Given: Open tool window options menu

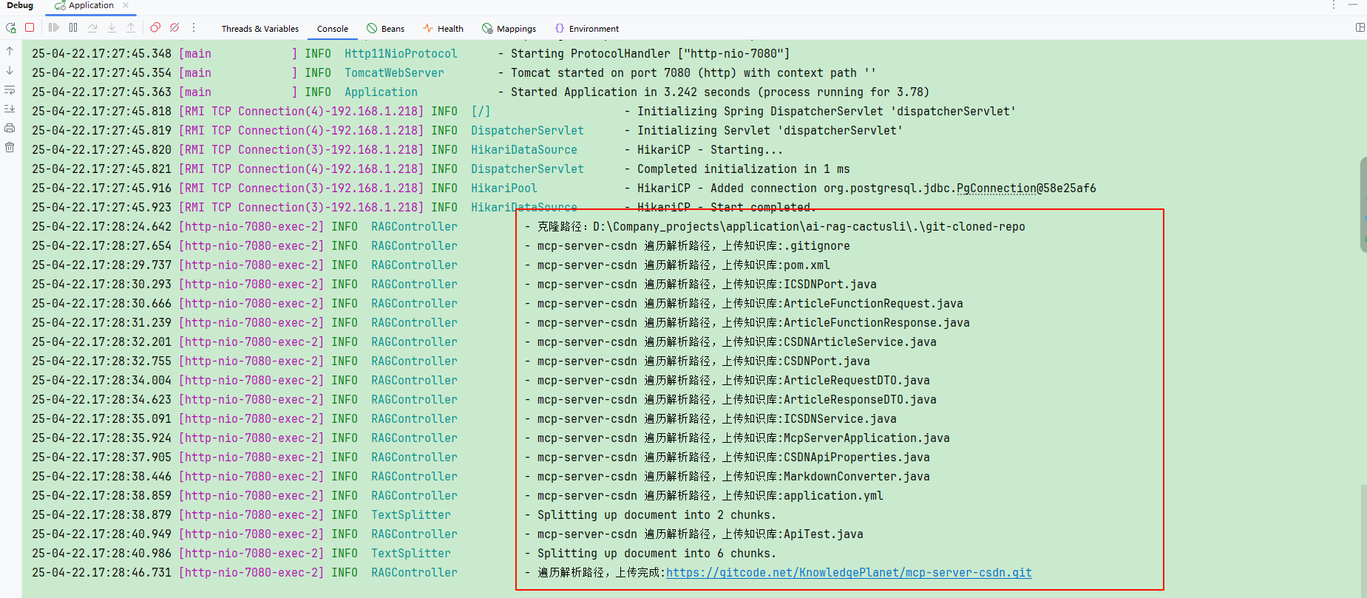Looking at the screenshot, I should (1334, 5).
